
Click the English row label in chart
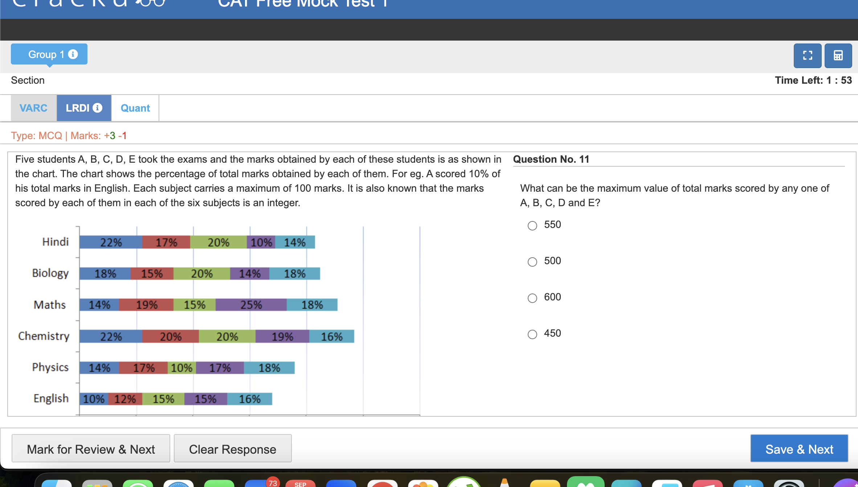click(x=51, y=398)
